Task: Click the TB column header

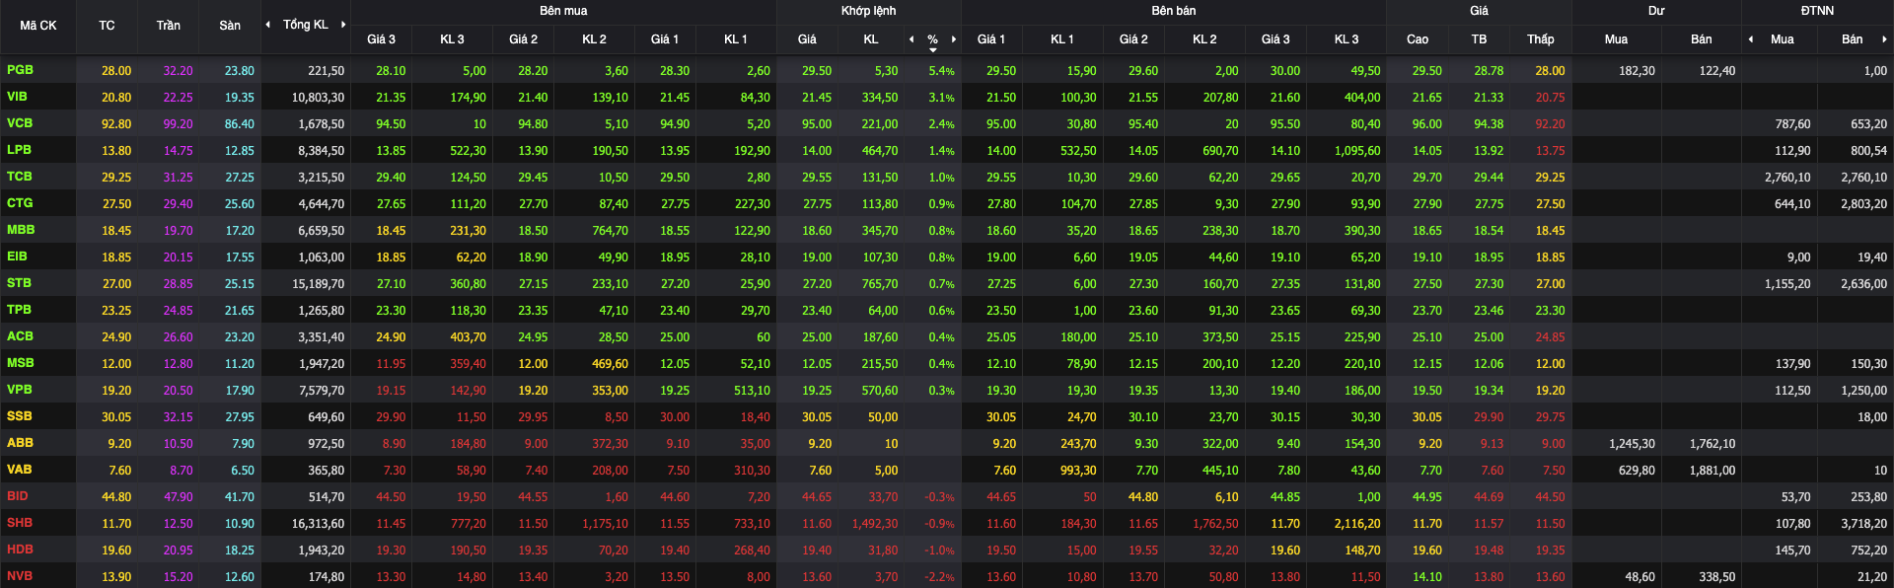Action: click(1479, 39)
